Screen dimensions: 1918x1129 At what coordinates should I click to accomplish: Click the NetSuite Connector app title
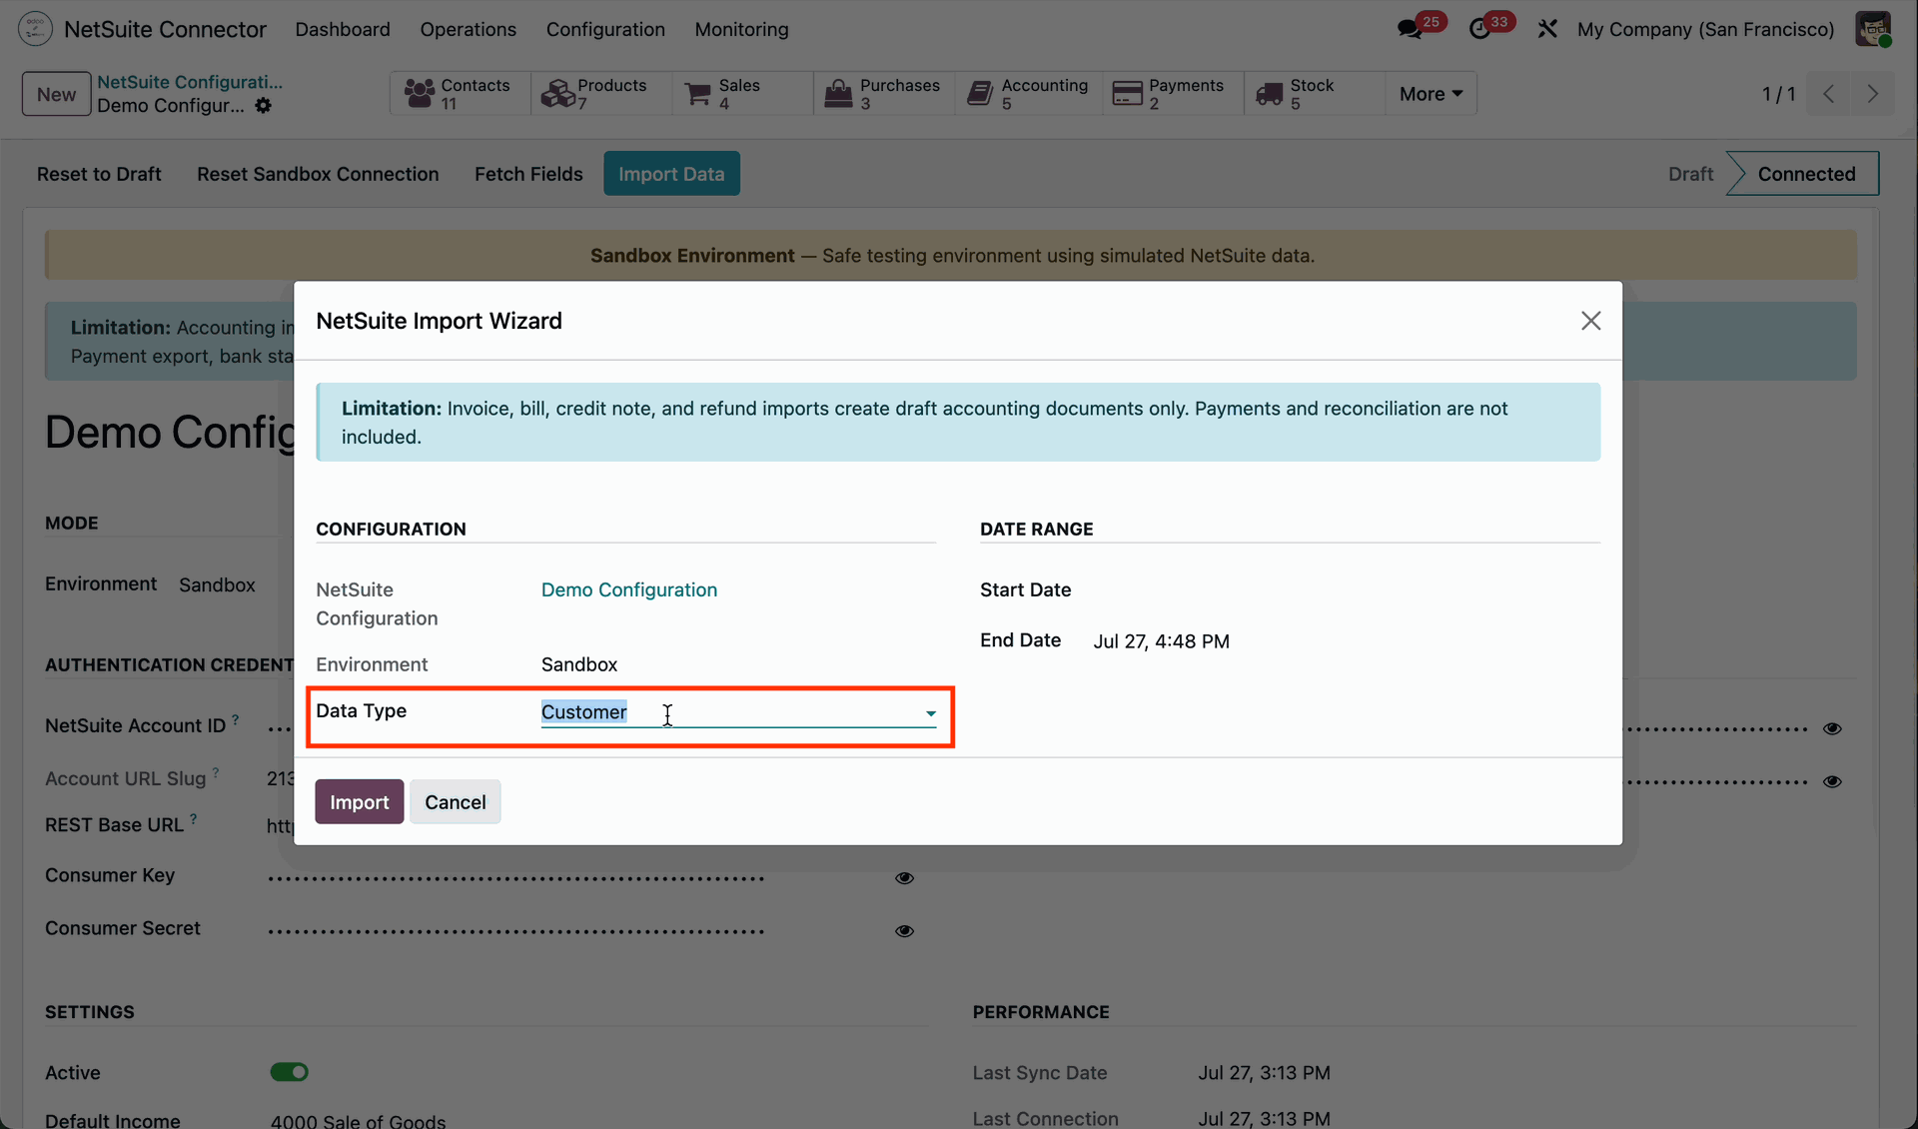point(165,29)
